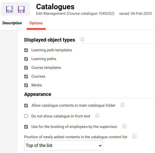Screen dimensions: 155x153
Task: Click the save and return floppy icon
Action: click(10, 10)
